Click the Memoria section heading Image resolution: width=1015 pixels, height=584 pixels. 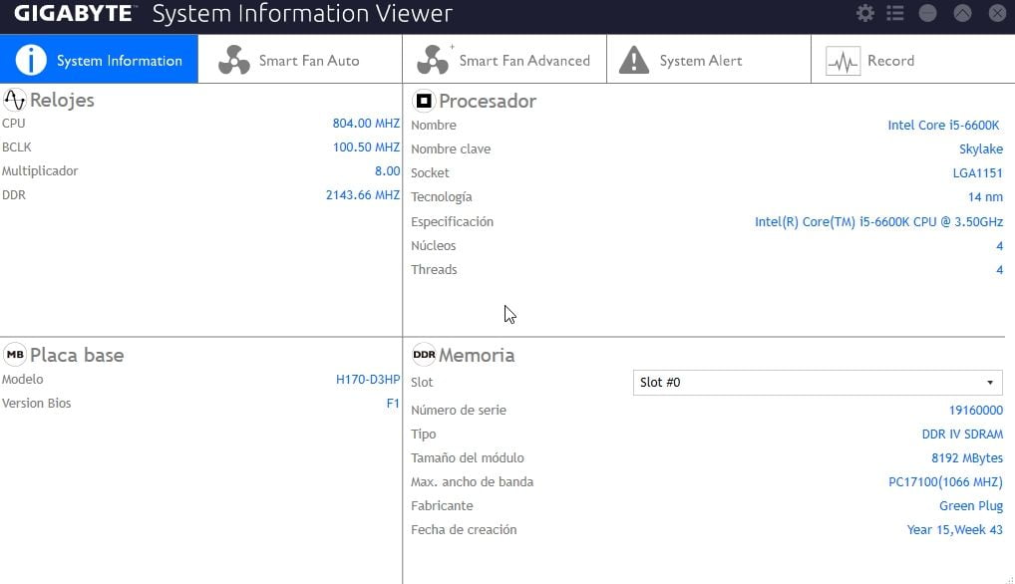pos(477,355)
